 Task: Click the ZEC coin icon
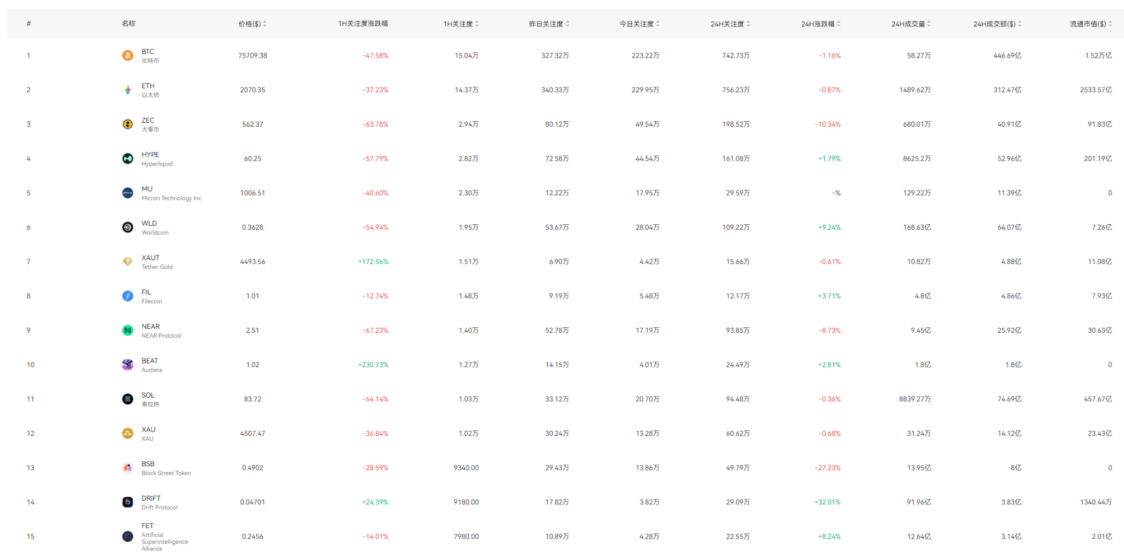[x=127, y=124]
